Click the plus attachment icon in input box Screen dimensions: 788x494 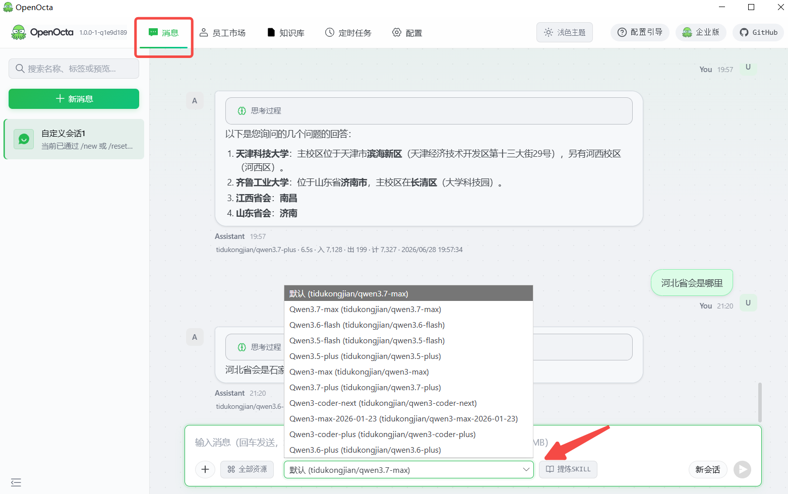click(x=205, y=469)
